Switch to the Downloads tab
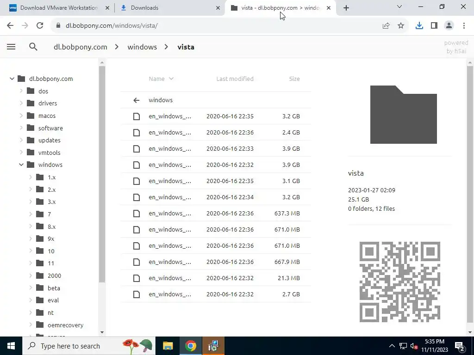 click(x=169, y=8)
